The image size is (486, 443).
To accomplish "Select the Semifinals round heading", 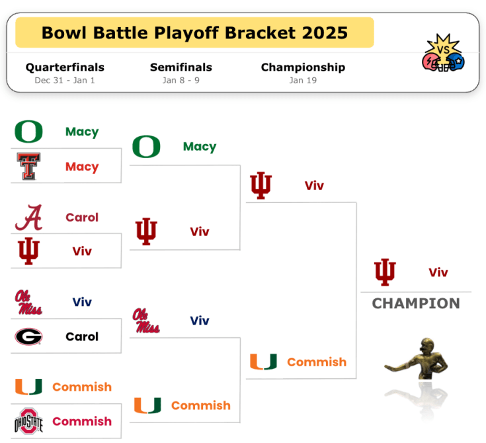I will point(181,67).
